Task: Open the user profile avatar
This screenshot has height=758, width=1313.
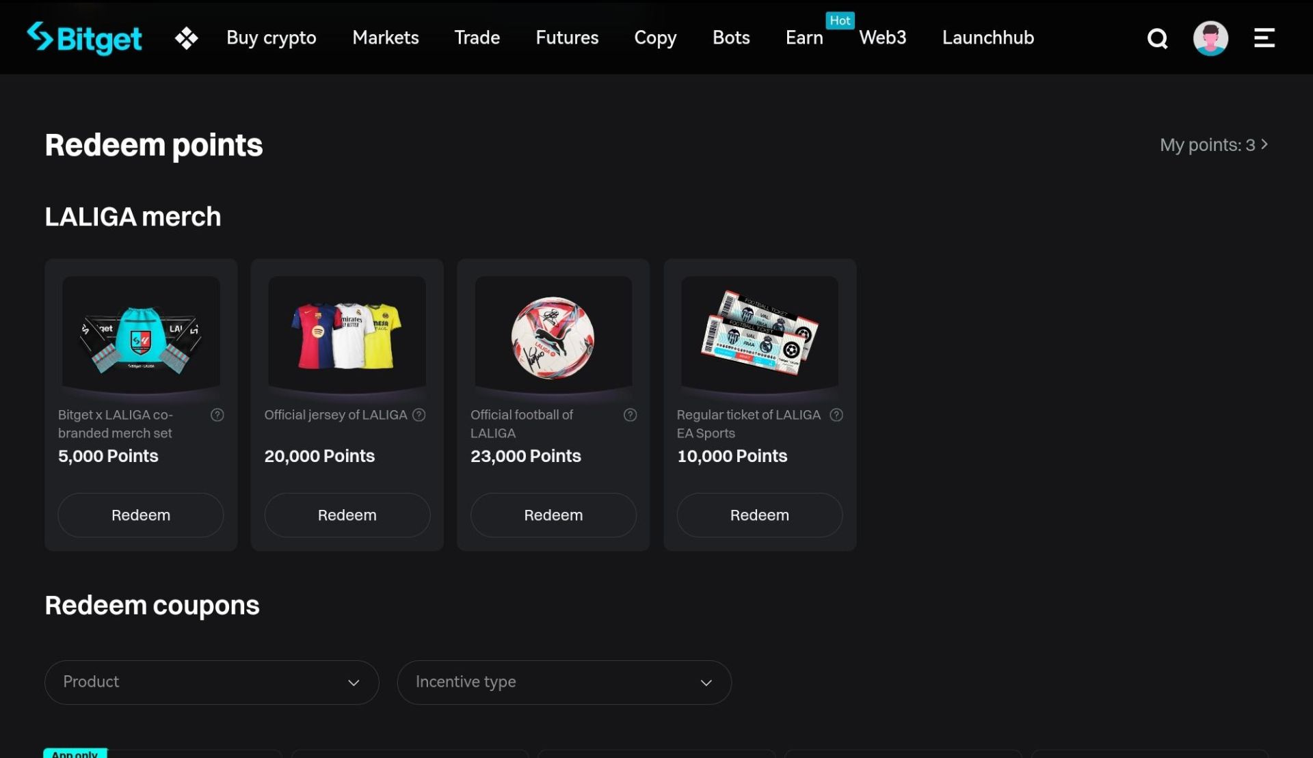Action: tap(1210, 38)
